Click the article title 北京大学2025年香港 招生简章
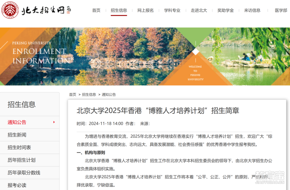 click(x=158, y=111)
